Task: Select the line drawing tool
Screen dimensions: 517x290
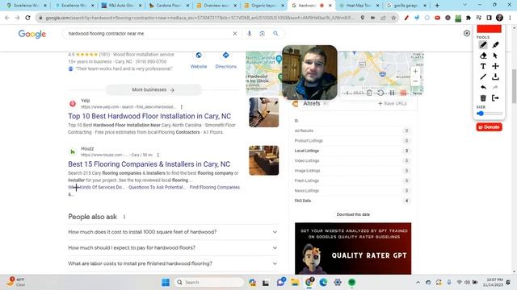Action: click(483, 77)
